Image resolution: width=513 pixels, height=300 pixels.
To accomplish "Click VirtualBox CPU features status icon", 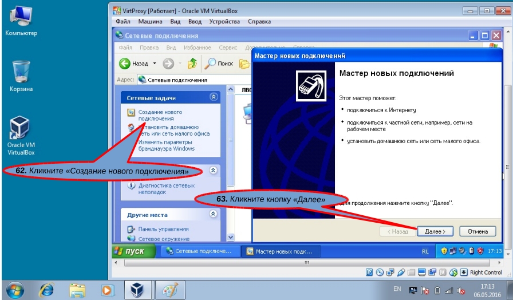I will point(443,272).
